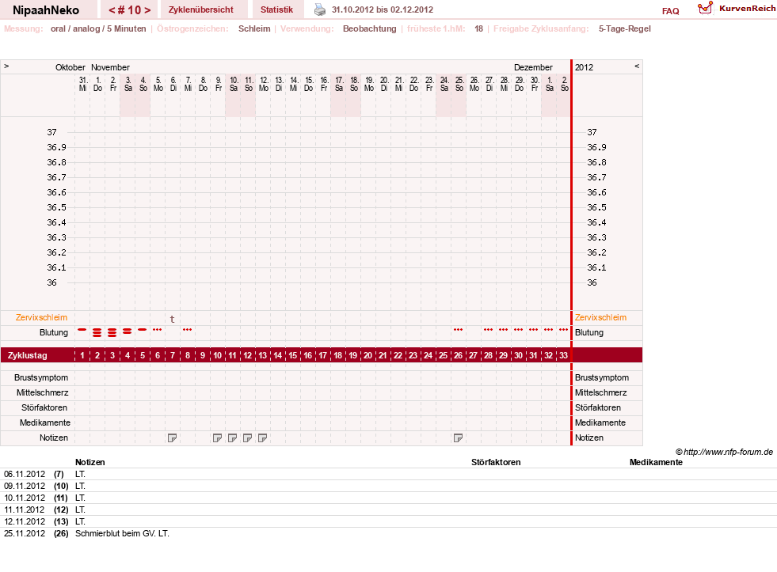The width and height of the screenshot is (777, 572).
Task: Click the date header '17. Sa'
Action: coord(339,84)
